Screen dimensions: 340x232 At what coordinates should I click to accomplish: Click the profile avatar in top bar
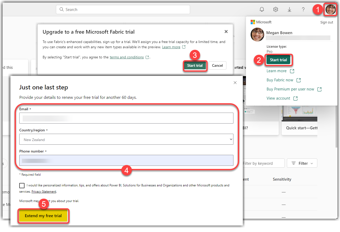click(331, 10)
